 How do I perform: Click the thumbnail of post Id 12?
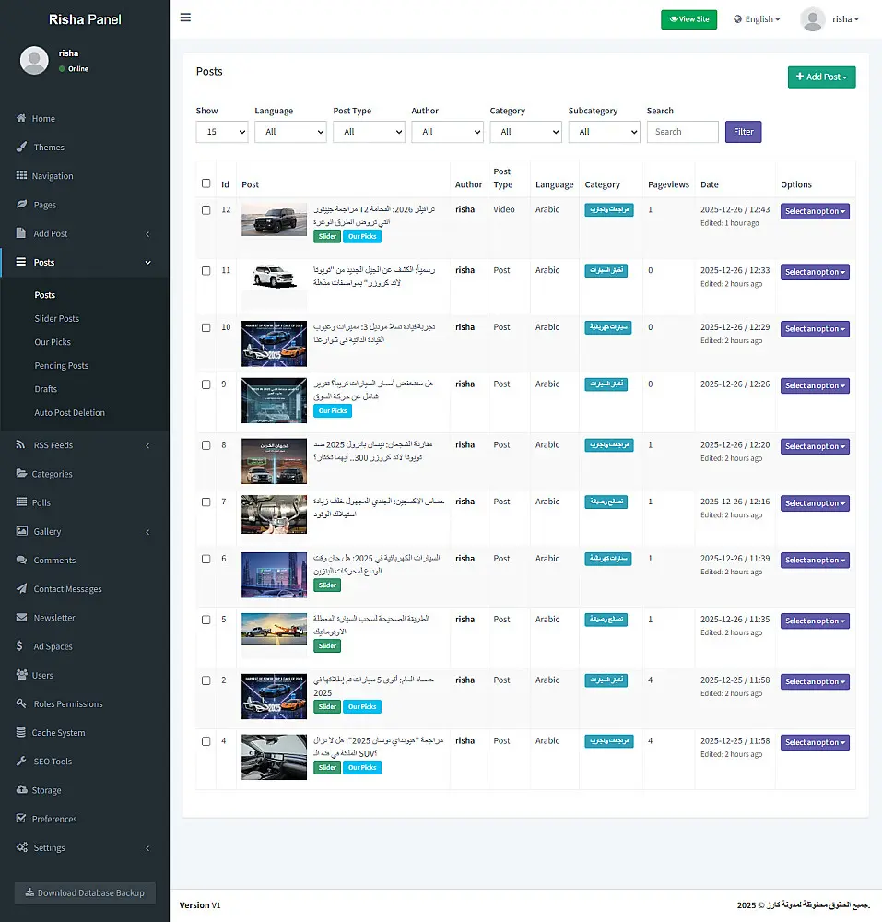[274, 219]
